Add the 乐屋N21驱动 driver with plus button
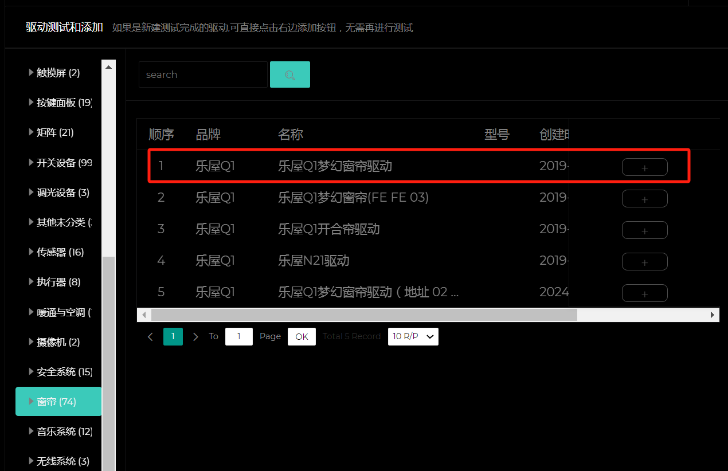The height and width of the screenshot is (471, 728). pos(644,262)
